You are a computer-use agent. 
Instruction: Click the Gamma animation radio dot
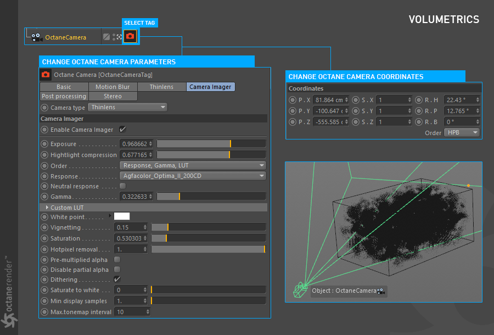pyautogui.click(x=44, y=197)
